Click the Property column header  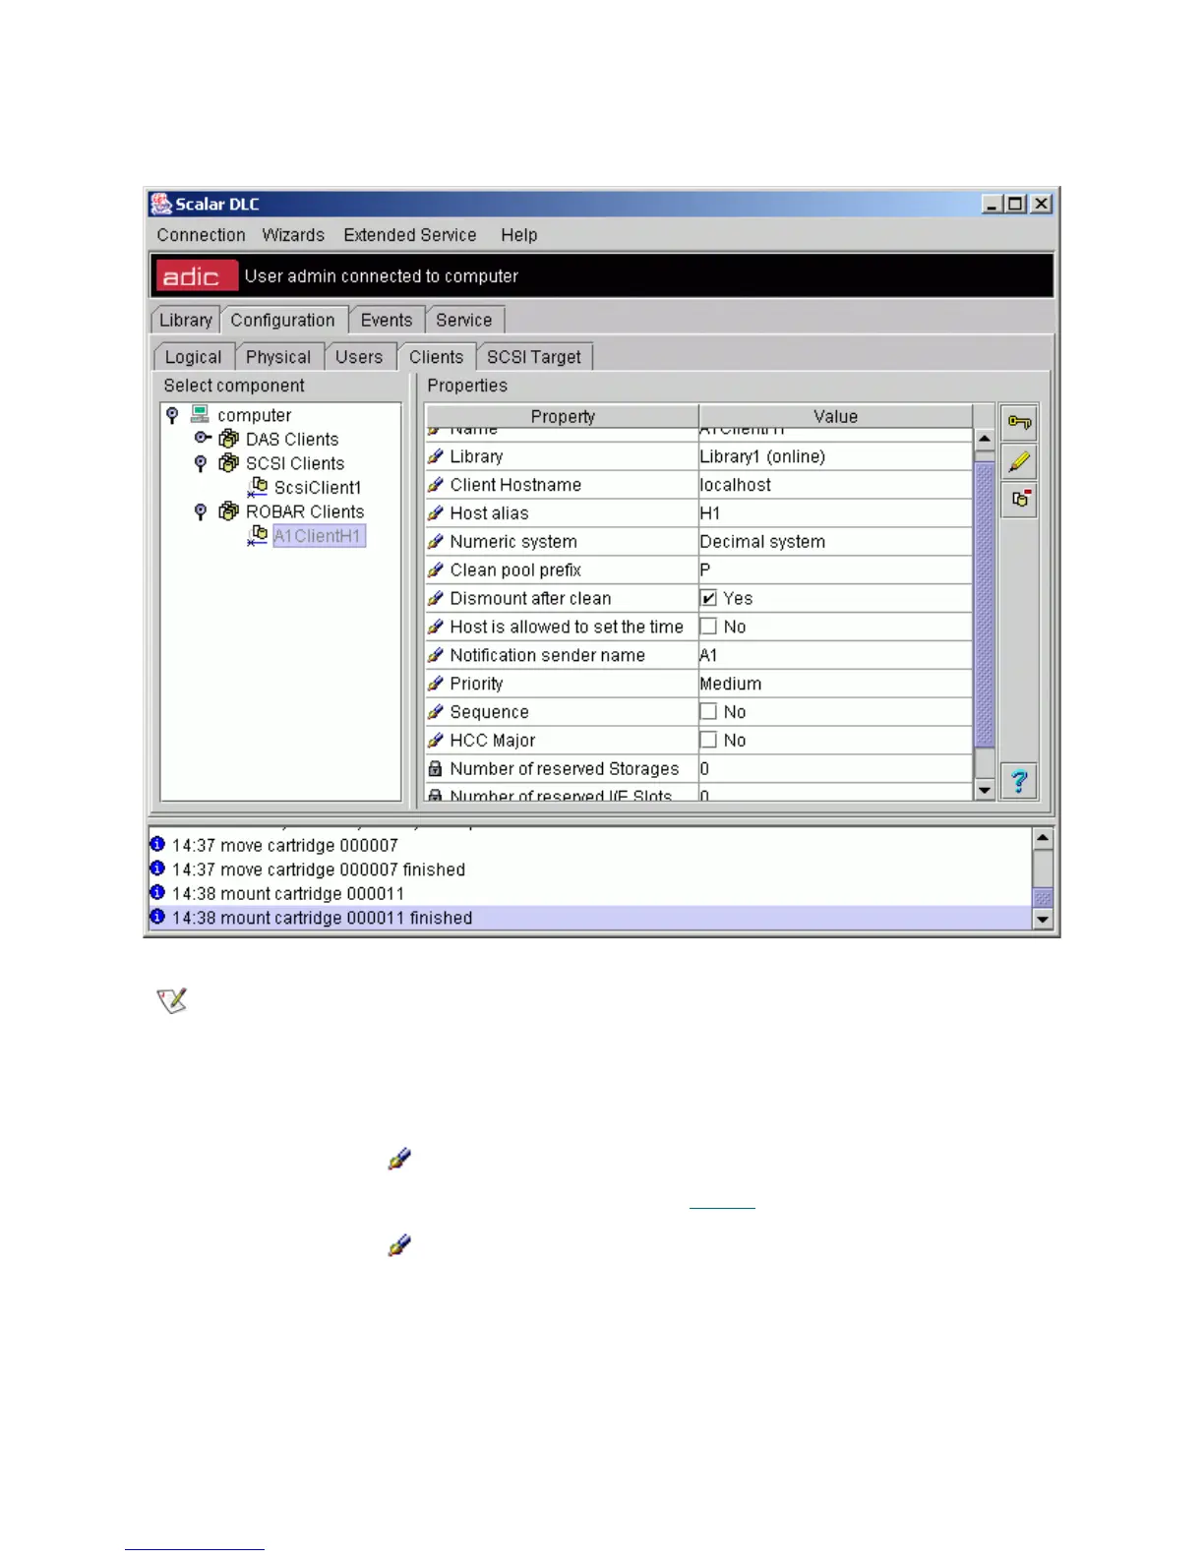tap(563, 417)
